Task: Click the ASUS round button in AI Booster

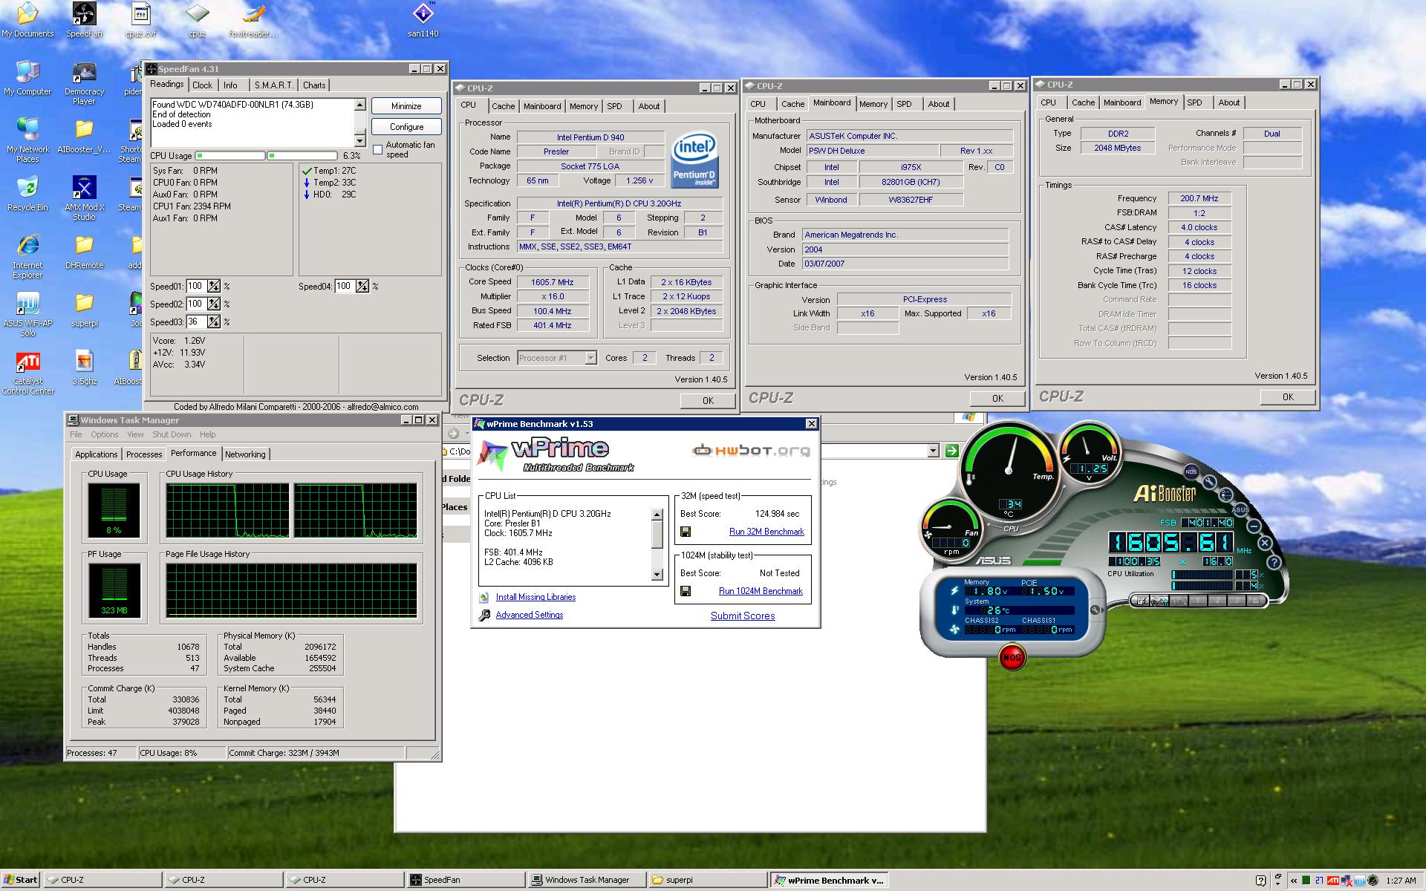Action: (x=1240, y=509)
